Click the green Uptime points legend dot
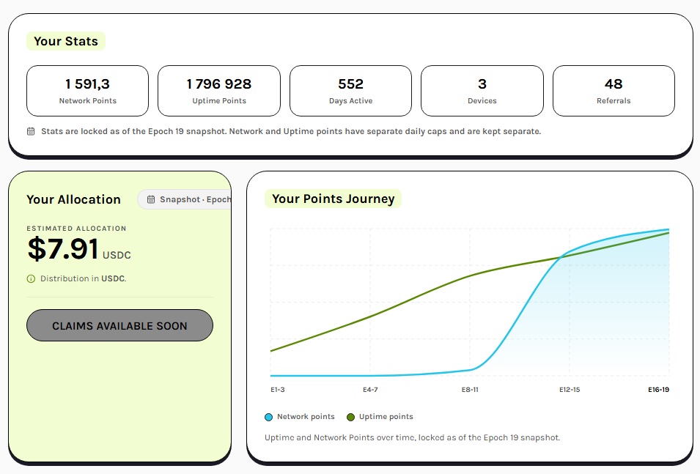Viewport: 700px width, 474px height. [x=350, y=417]
